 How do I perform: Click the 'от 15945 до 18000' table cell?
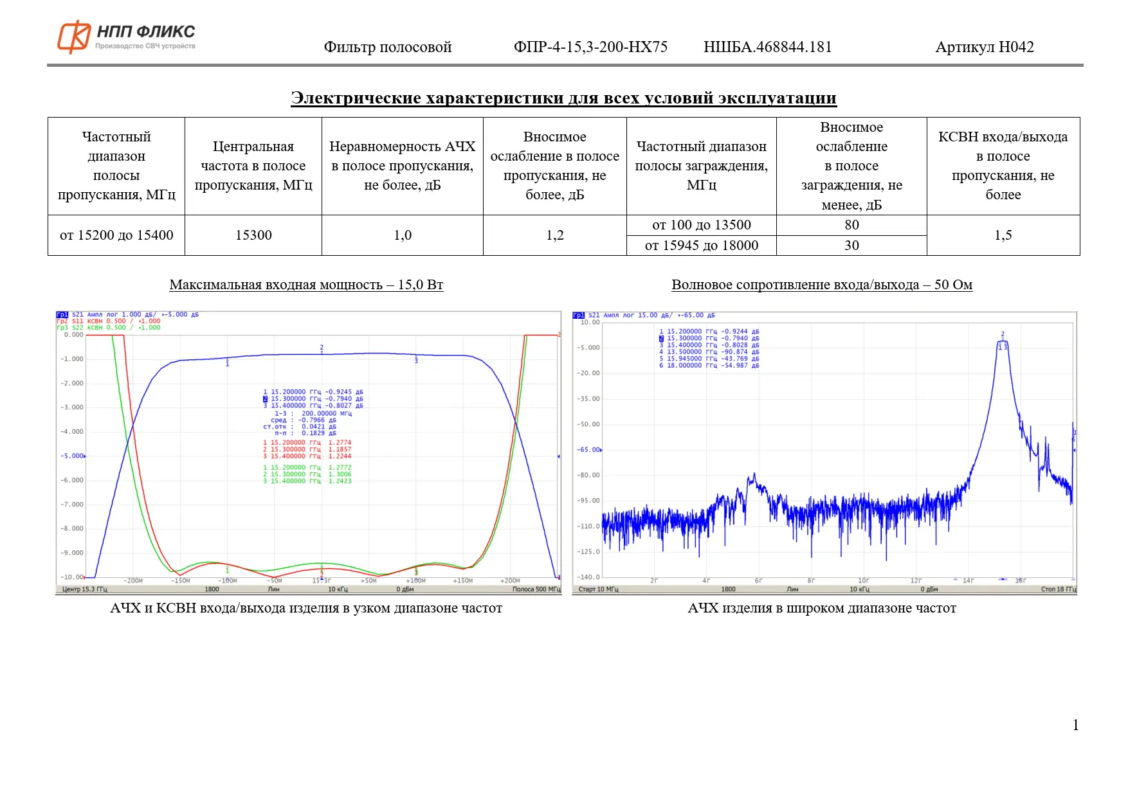701,246
